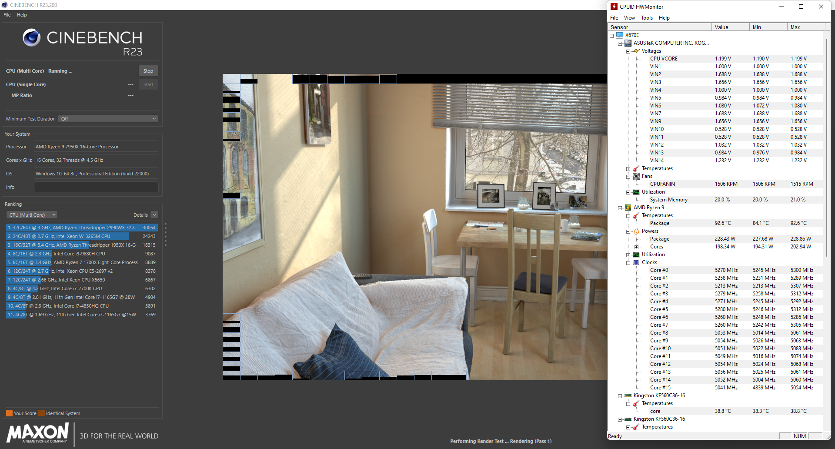This screenshot has height=449, width=835.
Task: Select the System Memory utilization row
Action: [736, 200]
